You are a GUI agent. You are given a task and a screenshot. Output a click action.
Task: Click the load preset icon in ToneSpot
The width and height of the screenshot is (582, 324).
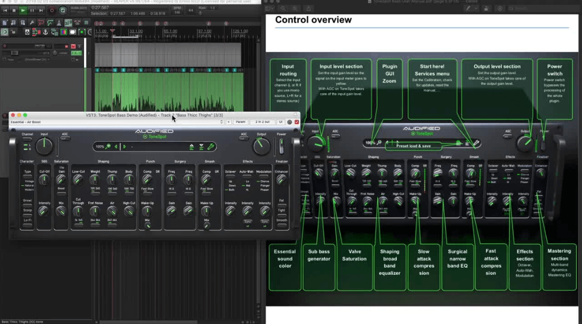tap(191, 147)
